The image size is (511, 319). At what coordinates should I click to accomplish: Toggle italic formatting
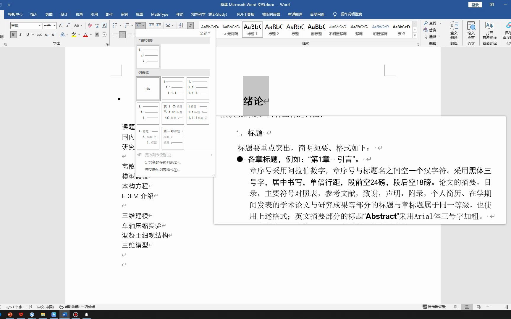pos(20,35)
